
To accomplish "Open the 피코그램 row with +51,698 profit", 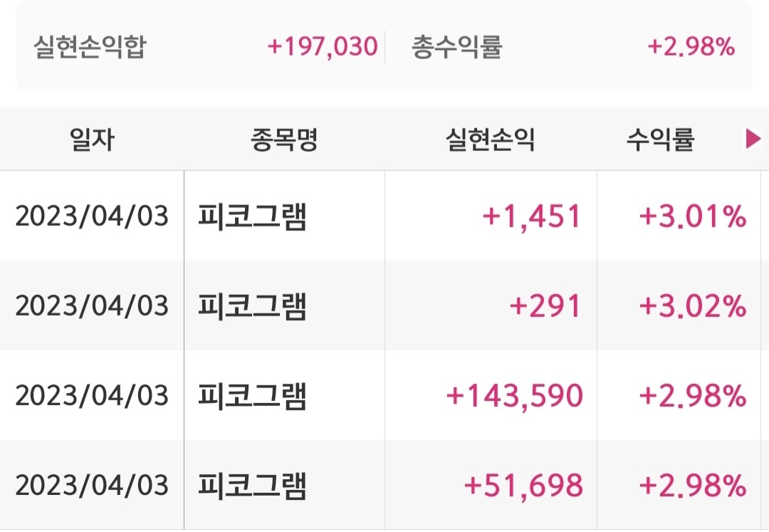I will click(384, 485).
